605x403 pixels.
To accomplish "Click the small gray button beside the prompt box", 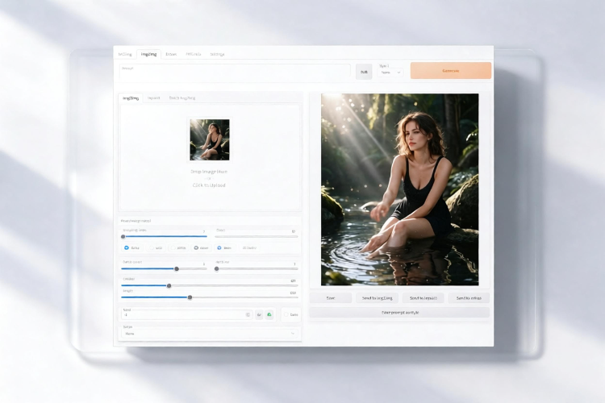I will click(364, 72).
